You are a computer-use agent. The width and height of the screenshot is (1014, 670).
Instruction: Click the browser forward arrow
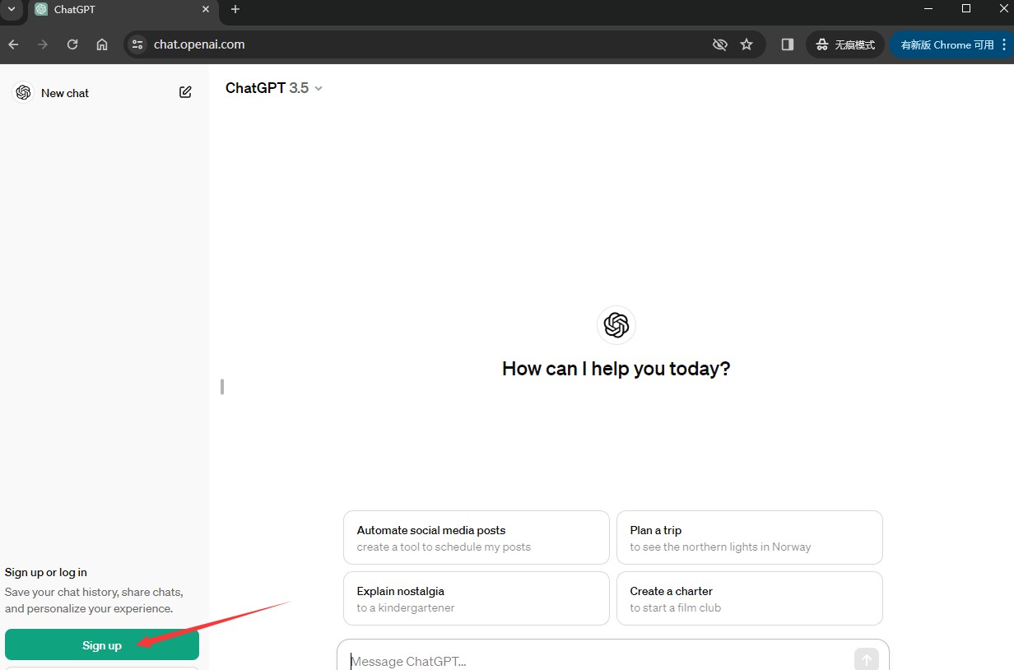(x=43, y=44)
